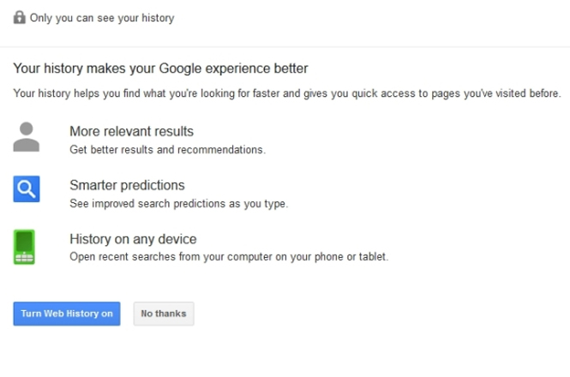Click the 'Open recent searches from your computer' description
Image resolution: width=570 pixels, height=377 pixels.
click(x=229, y=257)
